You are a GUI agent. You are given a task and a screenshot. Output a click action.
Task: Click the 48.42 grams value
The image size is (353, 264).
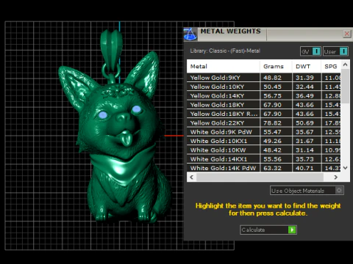click(x=272, y=150)
